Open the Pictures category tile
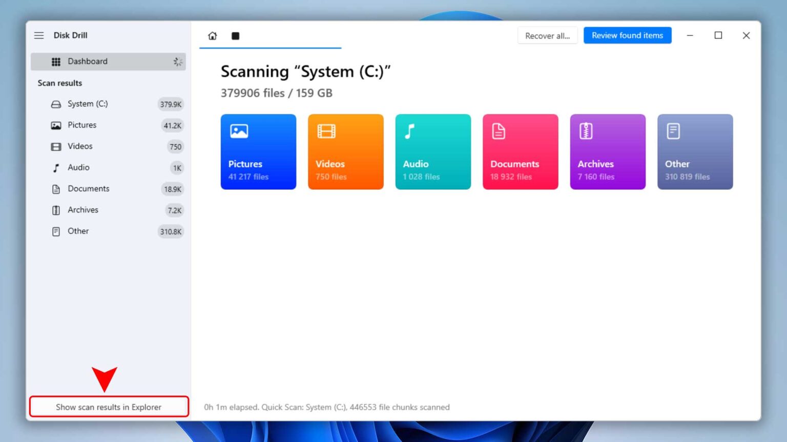Viewport: 787px width, 442px height. [x=258, y=151]
